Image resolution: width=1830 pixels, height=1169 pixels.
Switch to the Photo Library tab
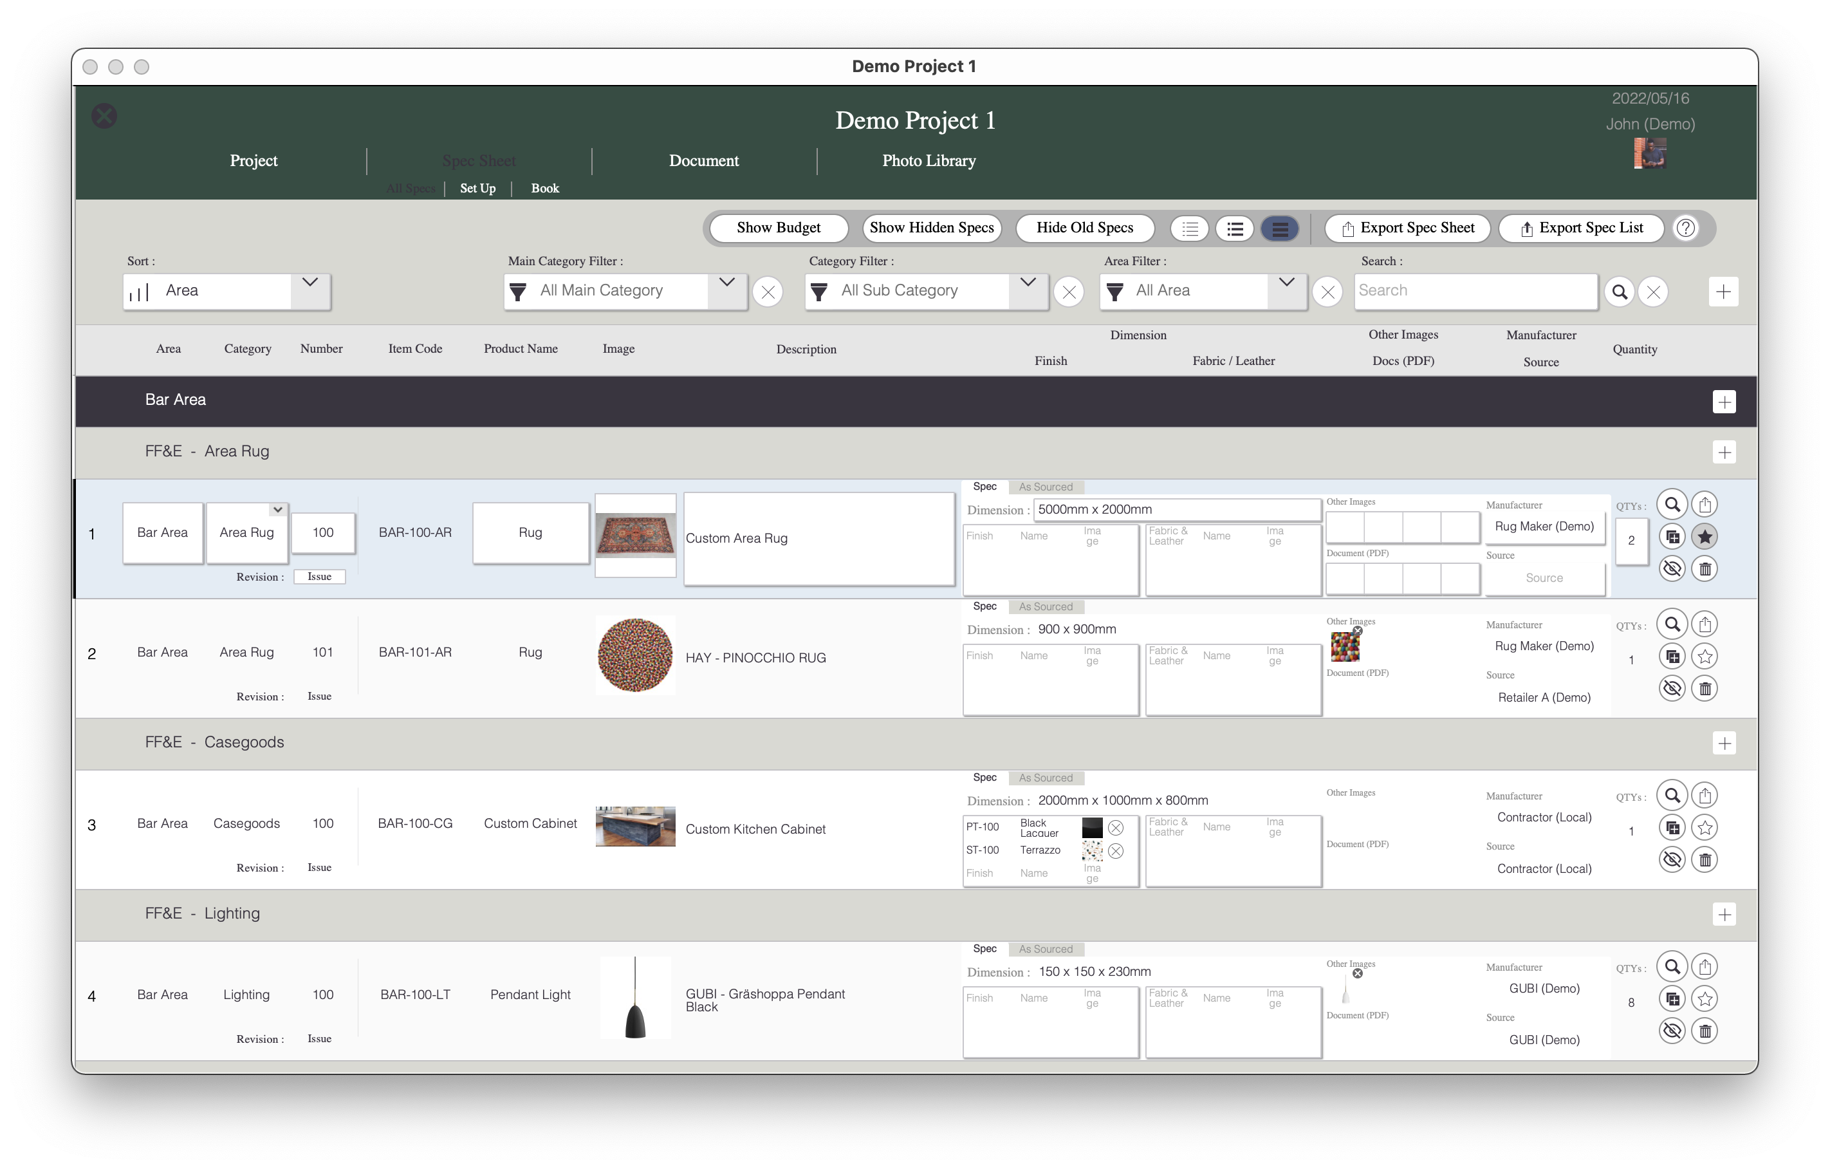point(929,160)
